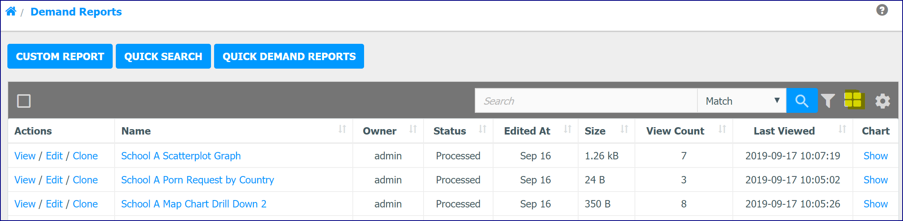Tick the select-all checkbox
The width and height of the screenshot is (903, 221).
(x=24, y=101)
